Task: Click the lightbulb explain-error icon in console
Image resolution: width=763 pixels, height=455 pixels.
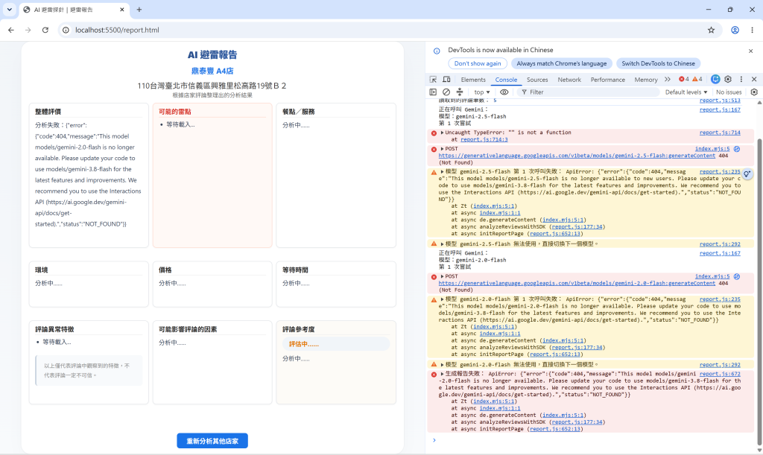Action: point(747,174)
